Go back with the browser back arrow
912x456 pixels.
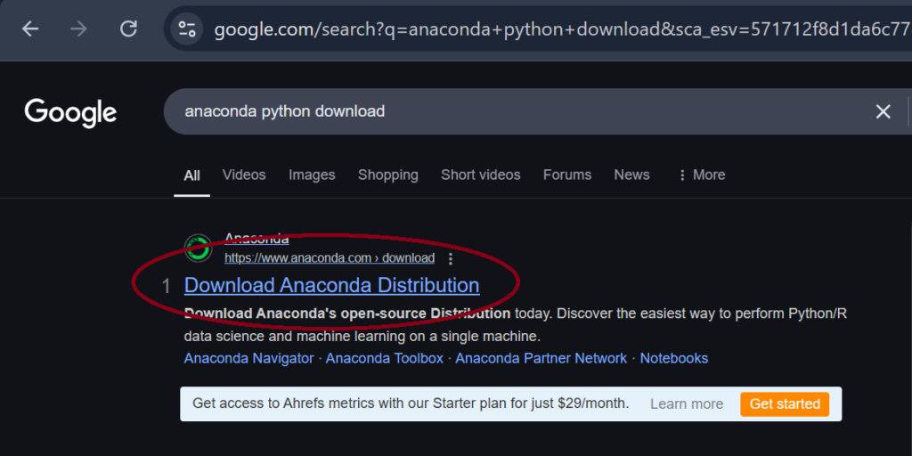pyautogui.click(x=30, y=29)
